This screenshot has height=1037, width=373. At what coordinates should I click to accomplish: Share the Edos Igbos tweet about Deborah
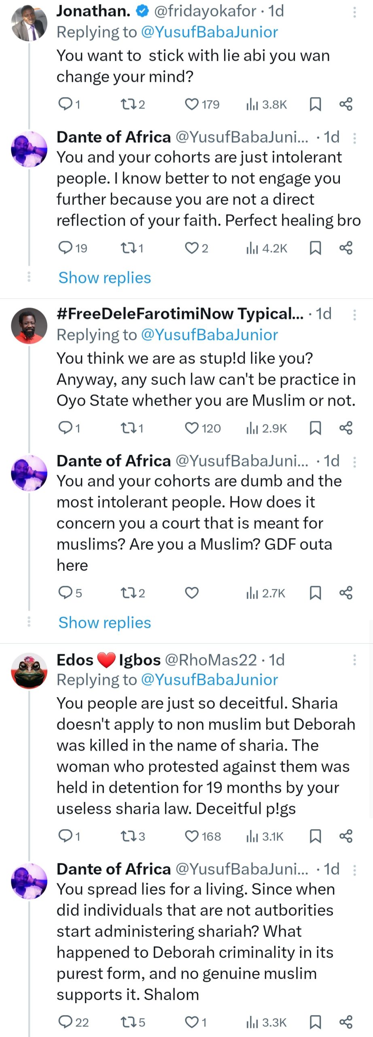(346, 836)
